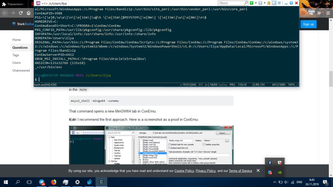The height and width of the screenshot is (187, 333).
Task: Open the new console dropdown arrow
Action: pos(256,3)
